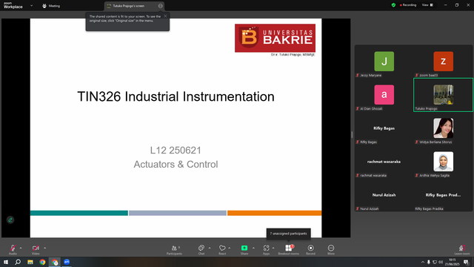Click the green encryption shield icon
Image resolution: width=474 pixels, height=267 pixels.
[393, 5]
